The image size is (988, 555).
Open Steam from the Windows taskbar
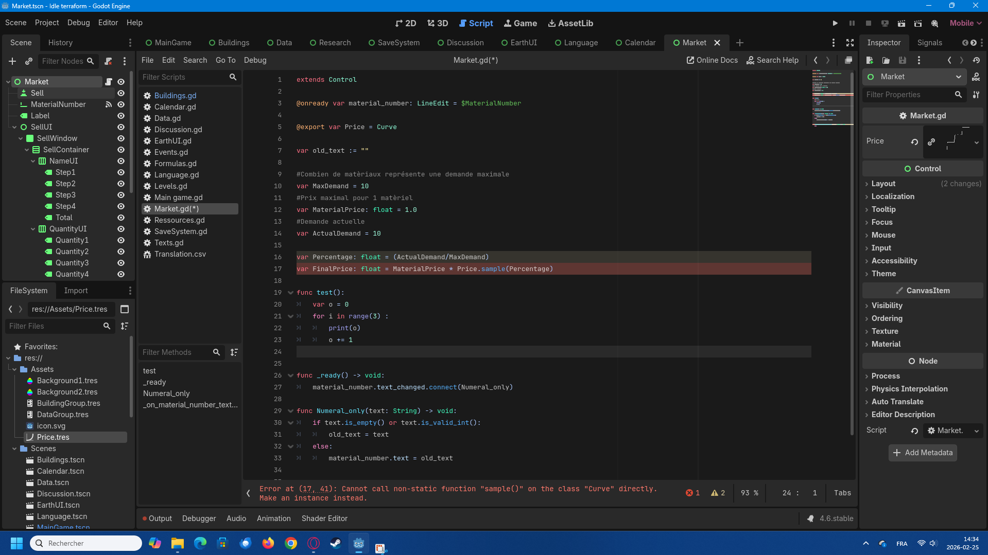tap(336, 543)
